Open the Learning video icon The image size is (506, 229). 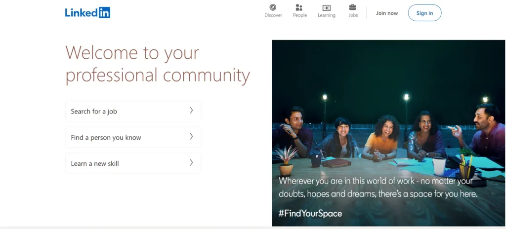[327, 8]
